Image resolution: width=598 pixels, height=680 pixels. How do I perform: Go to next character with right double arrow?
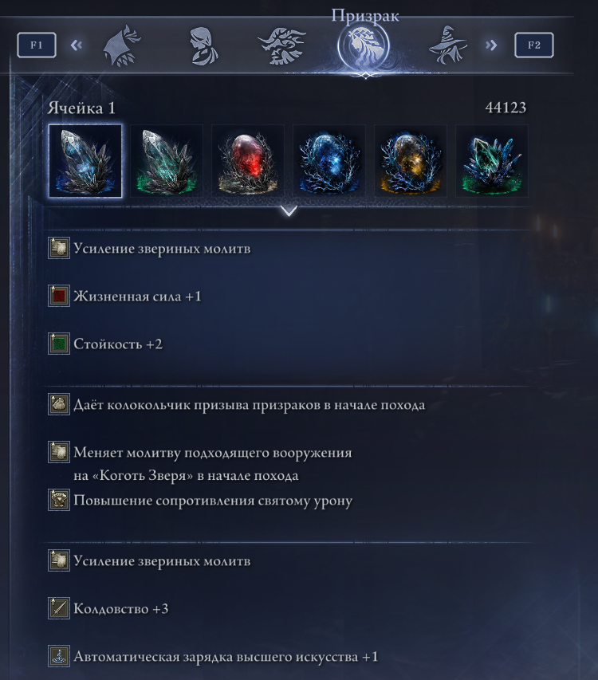(491, 45)
